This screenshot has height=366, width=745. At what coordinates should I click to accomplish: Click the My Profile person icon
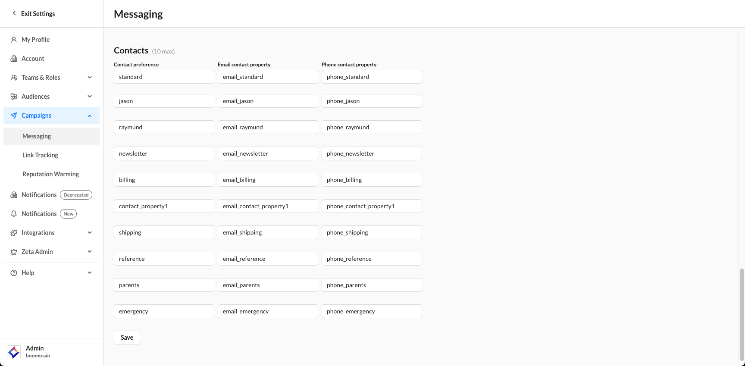tap(14, 40)
